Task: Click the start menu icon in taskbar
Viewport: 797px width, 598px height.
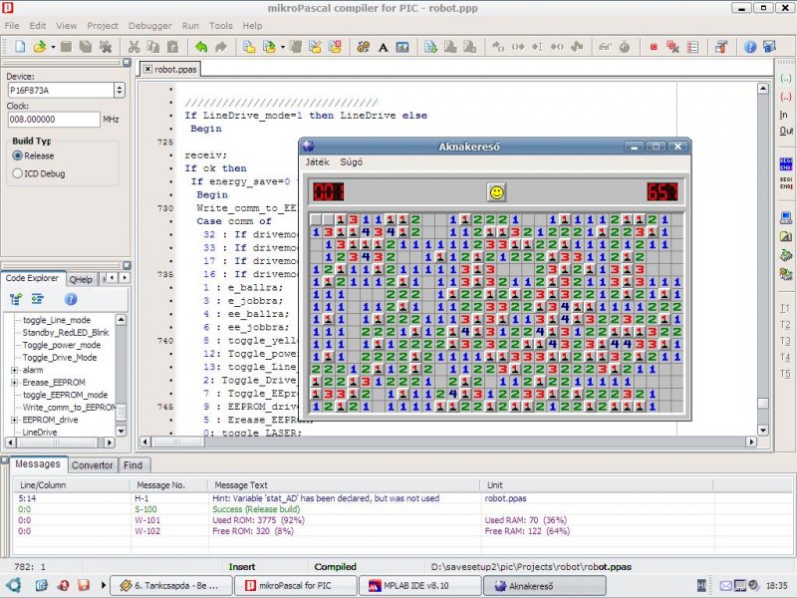Action: [x=13, y=585]
